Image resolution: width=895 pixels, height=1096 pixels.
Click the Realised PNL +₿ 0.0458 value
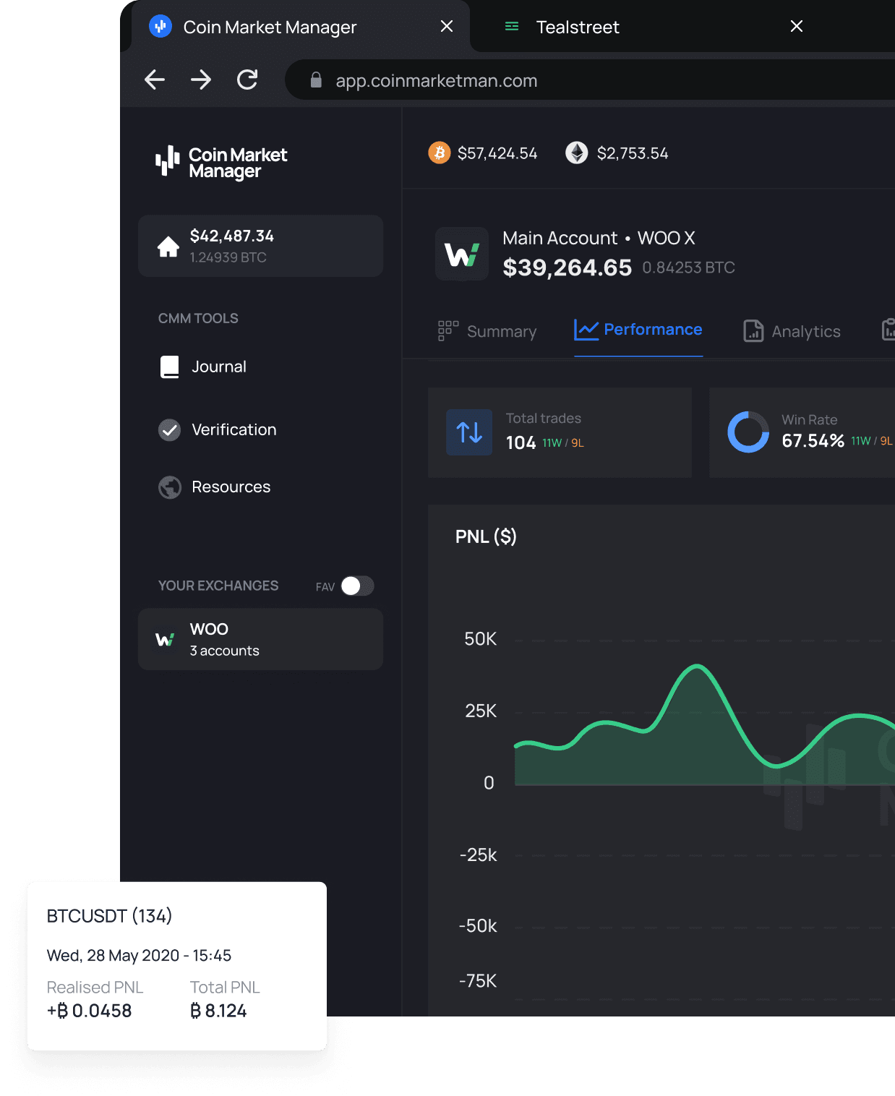click(89, 1011)
